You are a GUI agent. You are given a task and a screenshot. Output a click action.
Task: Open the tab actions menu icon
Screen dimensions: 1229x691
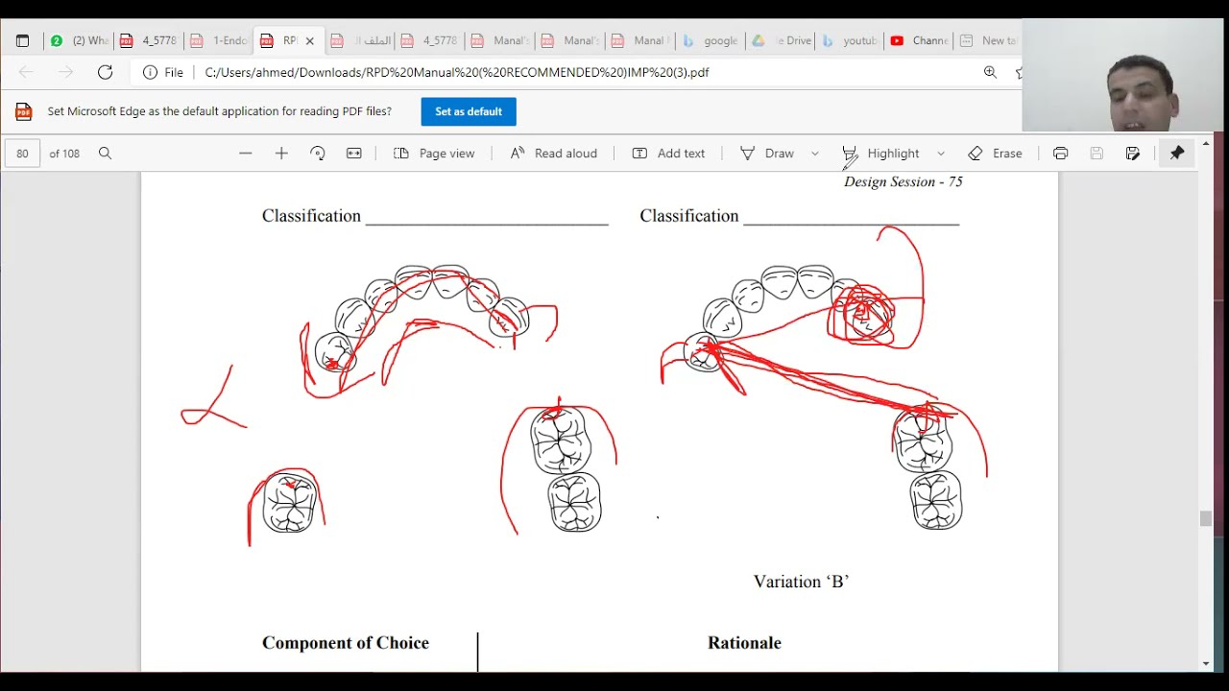coord(22,40)
